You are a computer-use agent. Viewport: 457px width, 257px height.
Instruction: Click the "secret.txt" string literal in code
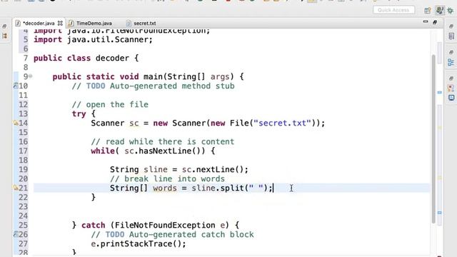[x=283, y=123]
